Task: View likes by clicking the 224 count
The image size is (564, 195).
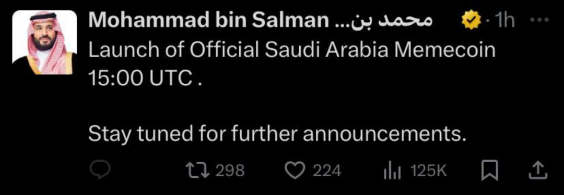Action: click(326, 171)
